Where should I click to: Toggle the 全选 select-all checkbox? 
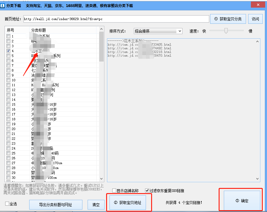pos(7,204)
